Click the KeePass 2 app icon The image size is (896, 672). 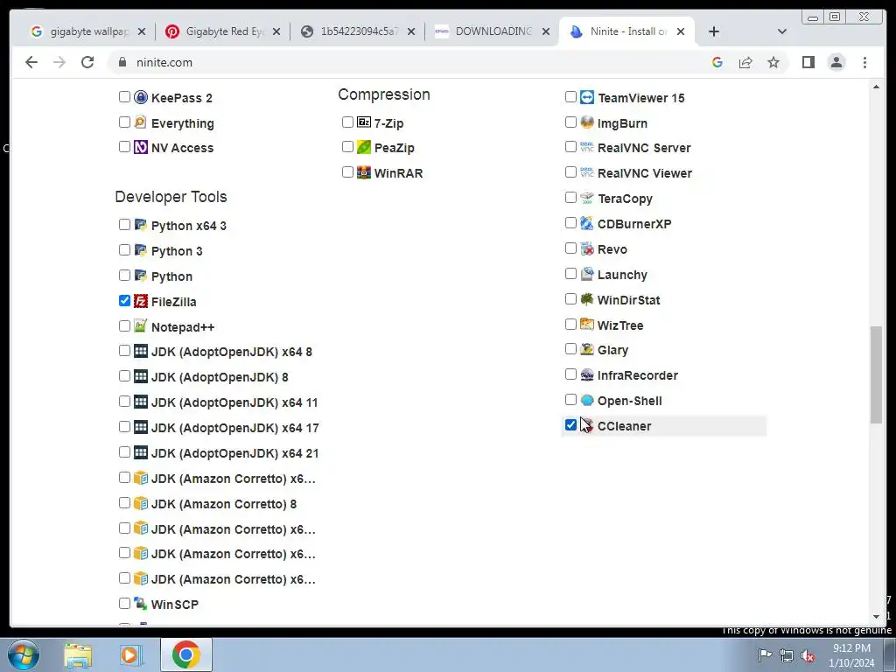[141, 97]
